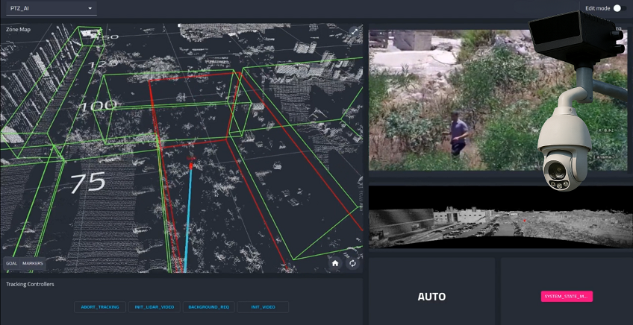Click the BACKGROUND_REQ controller button
This screenshot has width=633, height=325.
[x=208, y=307]
